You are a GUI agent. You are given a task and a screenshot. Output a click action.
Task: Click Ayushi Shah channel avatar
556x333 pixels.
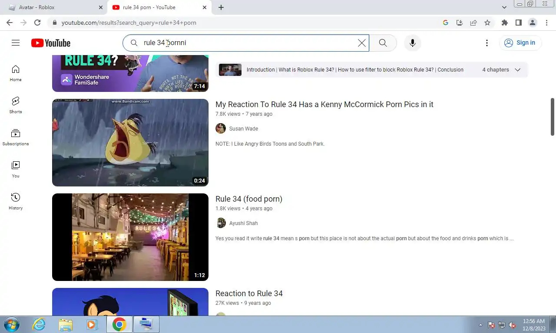221,223
